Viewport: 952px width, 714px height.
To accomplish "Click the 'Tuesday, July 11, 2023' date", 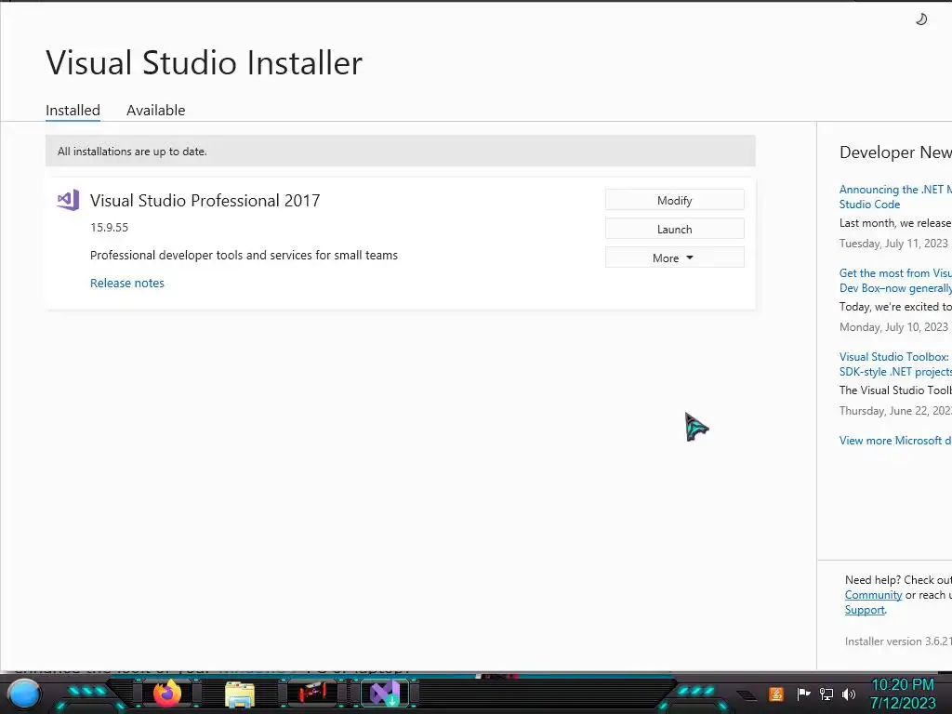I will tap(893, 244).
